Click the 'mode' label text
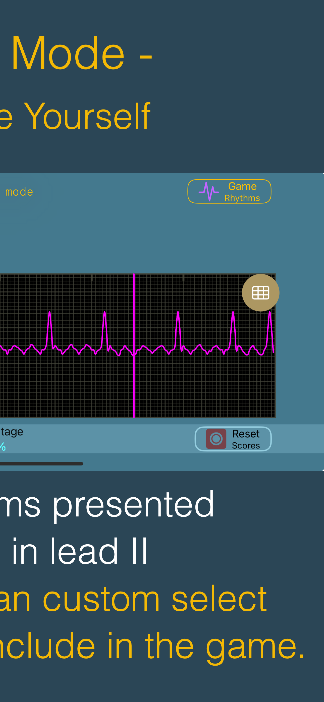 (x=19, y=192)
